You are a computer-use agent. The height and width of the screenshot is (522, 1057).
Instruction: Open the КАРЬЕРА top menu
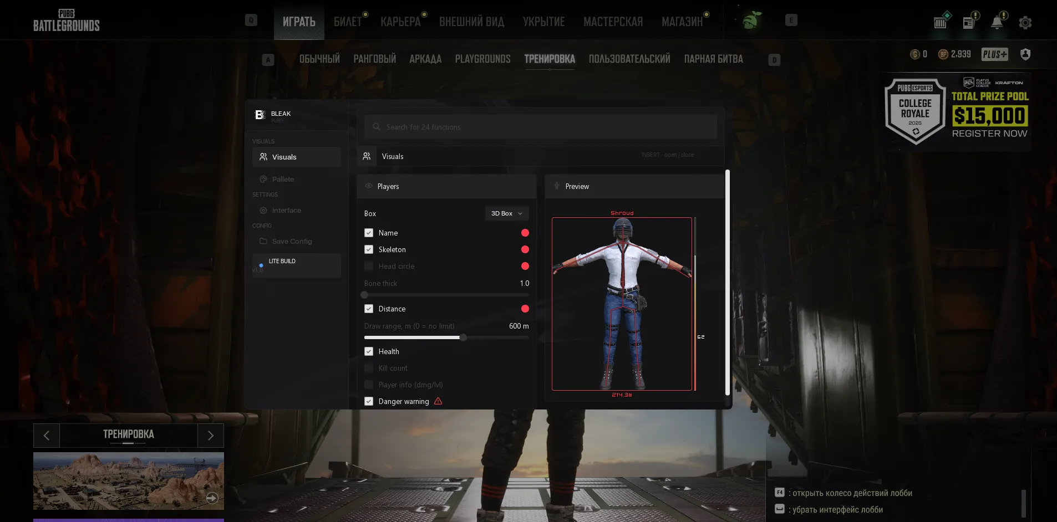[x=400, y=22]
